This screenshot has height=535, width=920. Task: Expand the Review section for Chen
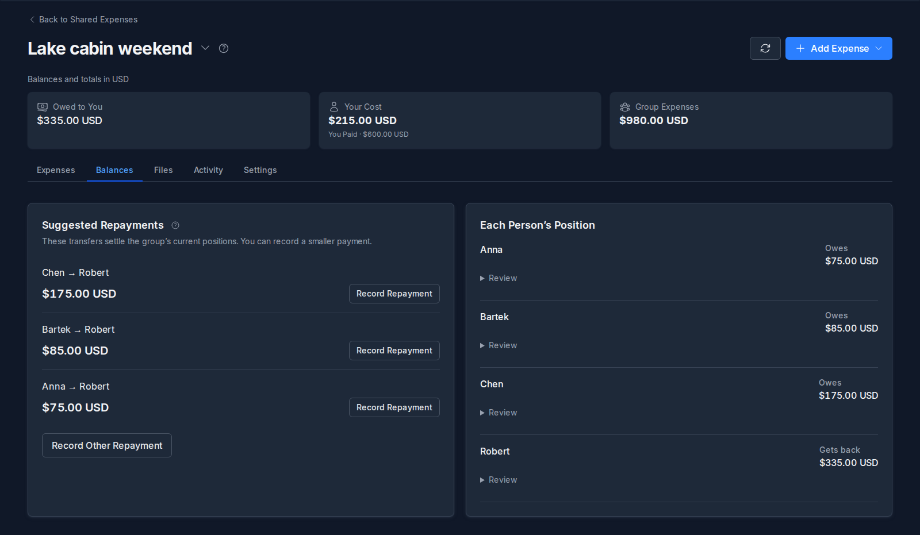point(499,413)
